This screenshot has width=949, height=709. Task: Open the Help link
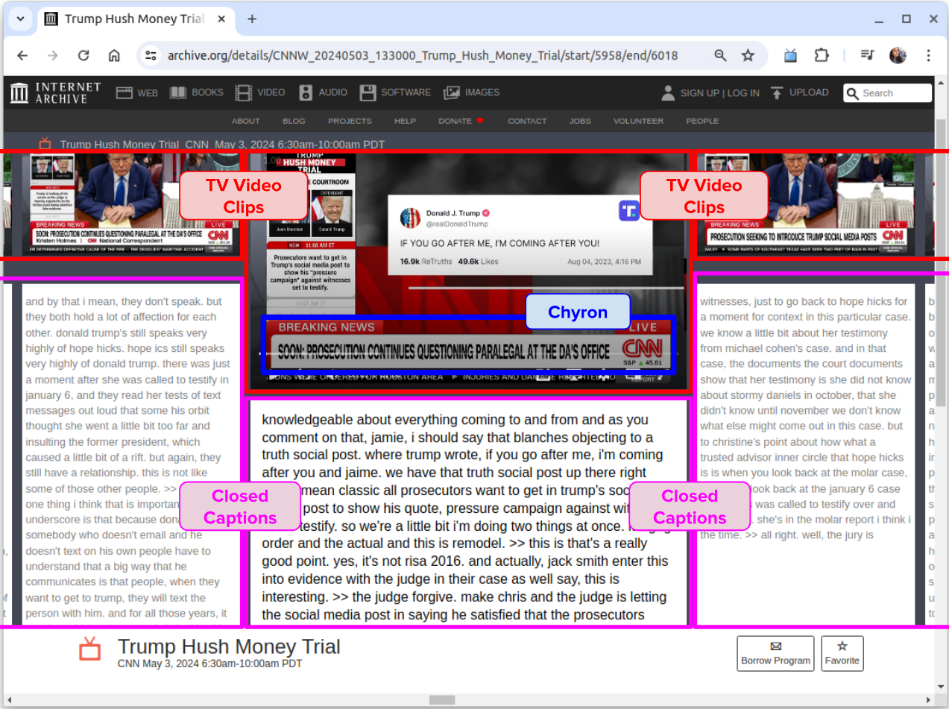405,121
